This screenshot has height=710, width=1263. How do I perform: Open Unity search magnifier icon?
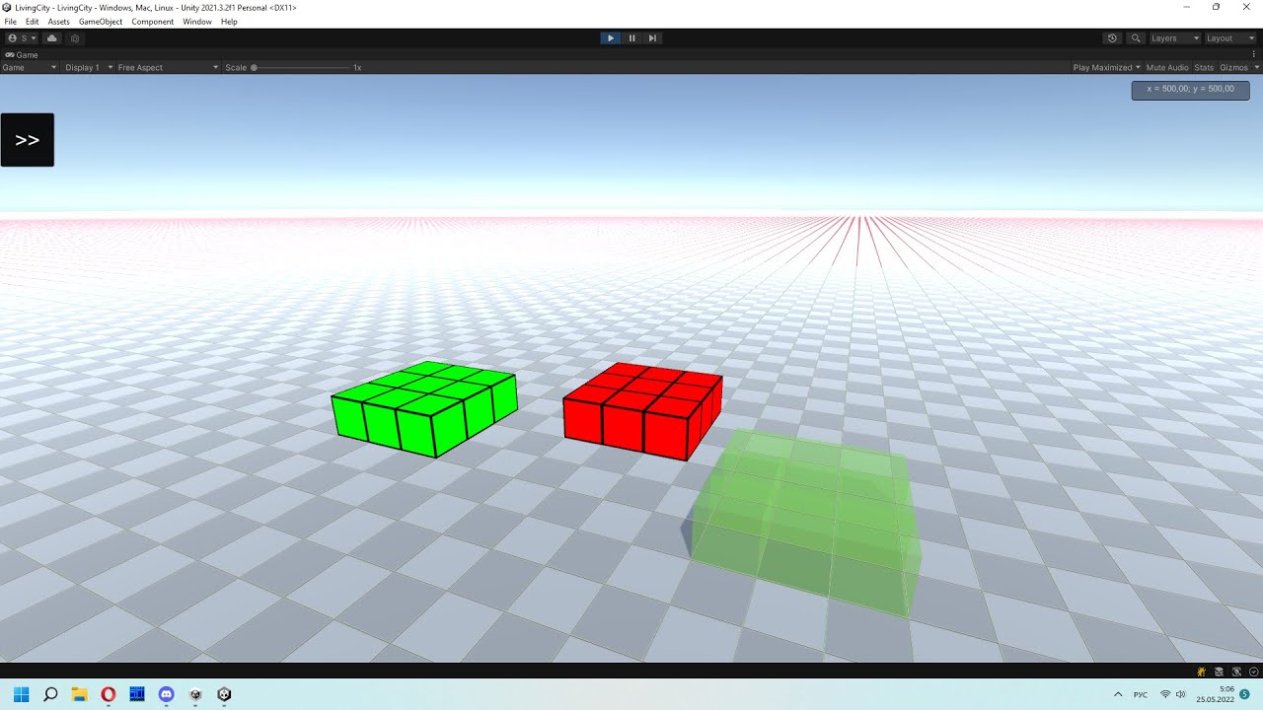click(x=1136, y=38)
